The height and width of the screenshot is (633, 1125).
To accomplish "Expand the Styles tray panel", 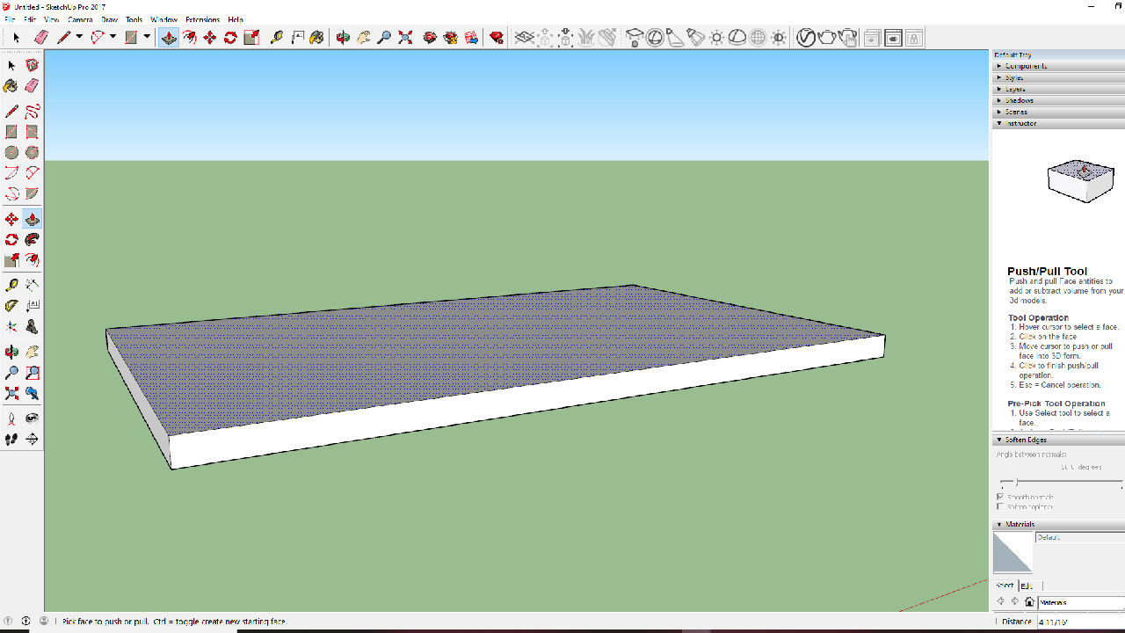I will pos(1058,77).
